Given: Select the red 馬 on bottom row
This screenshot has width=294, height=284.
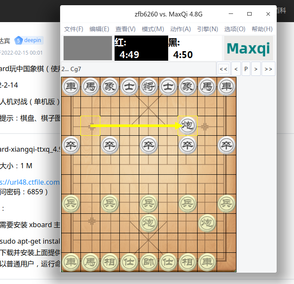Looking at the screenshot, I should pyautogui.click(x=90, y=262).
